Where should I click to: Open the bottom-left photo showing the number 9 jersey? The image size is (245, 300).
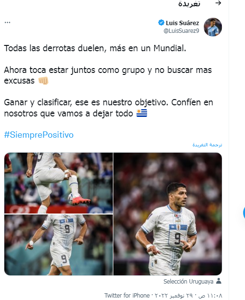point(58,245)
